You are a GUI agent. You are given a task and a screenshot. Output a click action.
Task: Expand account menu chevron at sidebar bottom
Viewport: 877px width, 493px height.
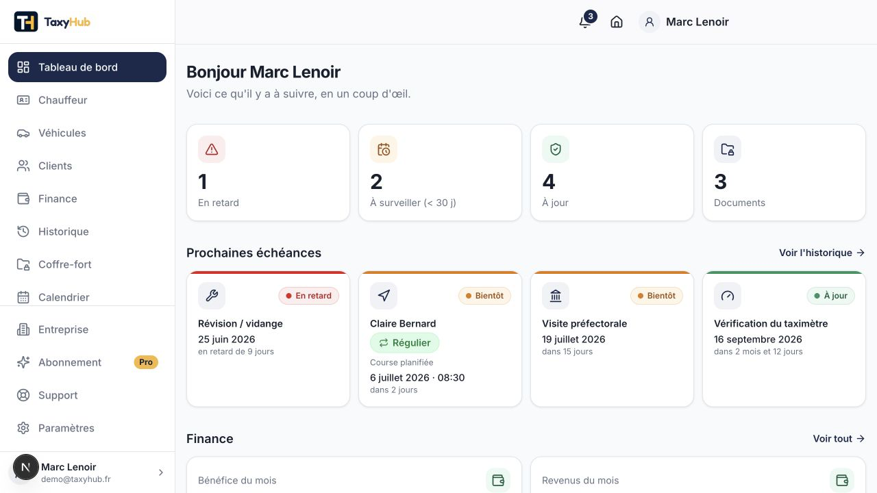pos(161,472)
